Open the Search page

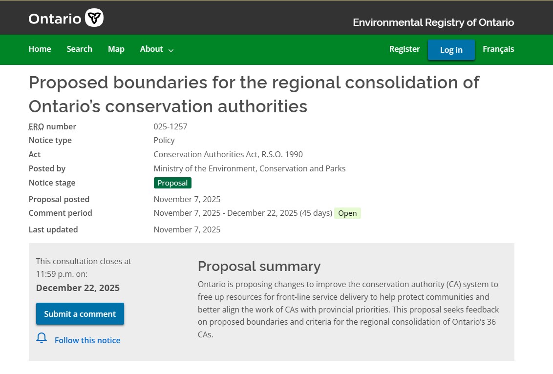coord(79,49)
